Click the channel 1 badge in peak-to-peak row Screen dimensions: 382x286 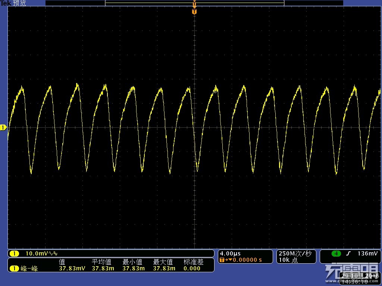coord(14,268)
